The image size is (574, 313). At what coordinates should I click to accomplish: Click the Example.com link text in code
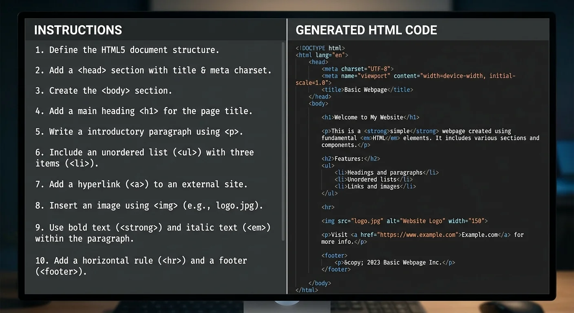click(x=479, y=235)
